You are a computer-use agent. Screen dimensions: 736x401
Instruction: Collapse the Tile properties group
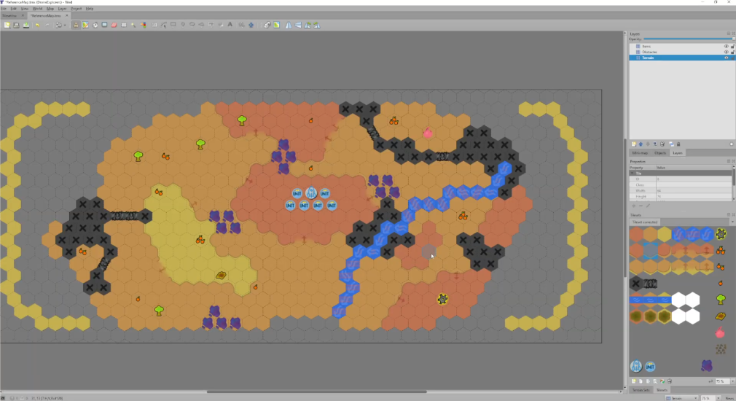[x=632, y=173]
